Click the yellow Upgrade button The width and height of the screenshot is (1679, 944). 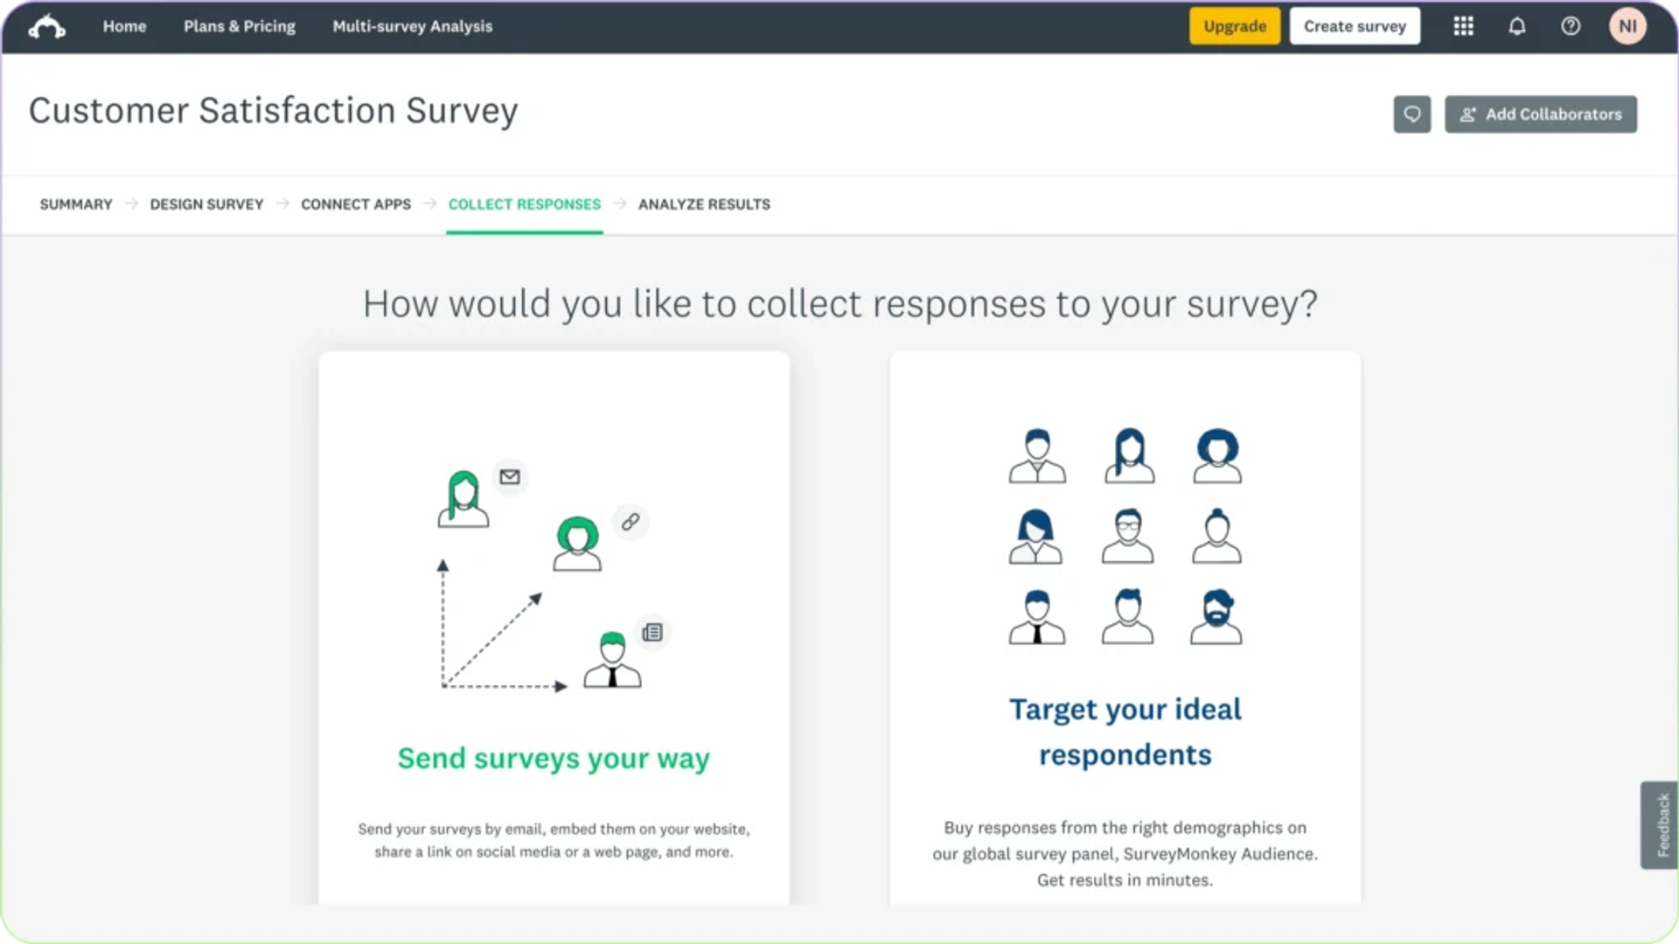[1234, 26]
